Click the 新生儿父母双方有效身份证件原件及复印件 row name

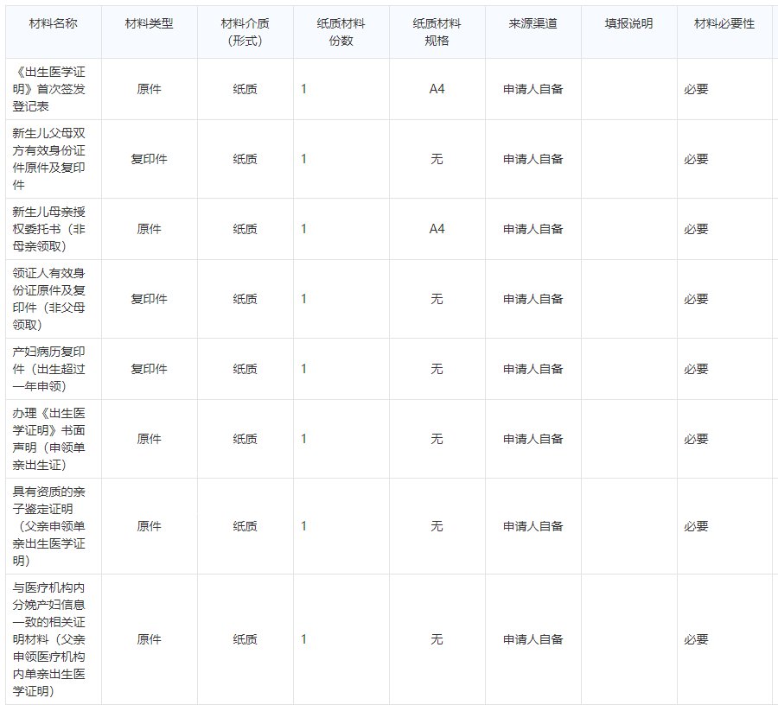click(50, 159)
